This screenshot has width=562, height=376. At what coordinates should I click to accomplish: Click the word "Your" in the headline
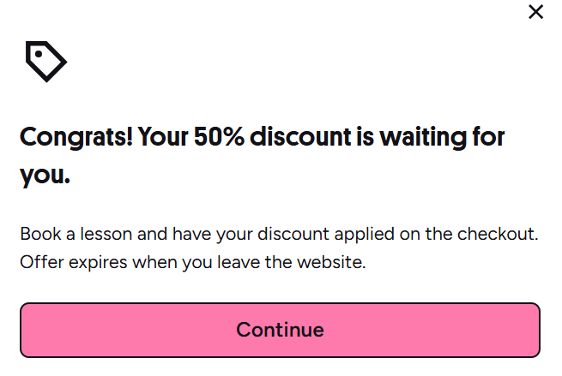[163, 137]
